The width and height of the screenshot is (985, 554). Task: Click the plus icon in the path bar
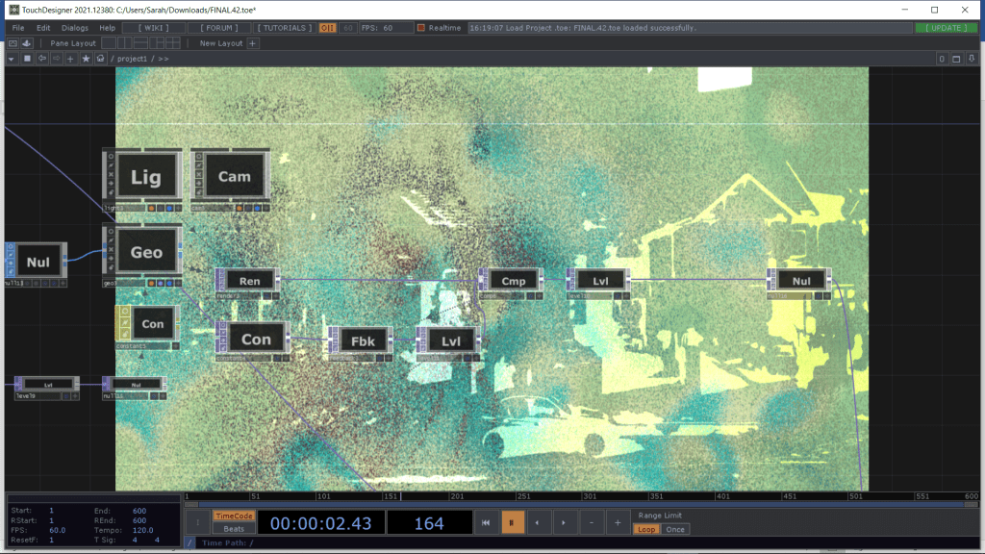pyautogui.click(x=70, y=59)
